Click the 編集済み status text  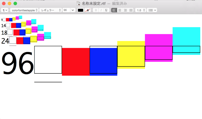click(x=119, y=4)
